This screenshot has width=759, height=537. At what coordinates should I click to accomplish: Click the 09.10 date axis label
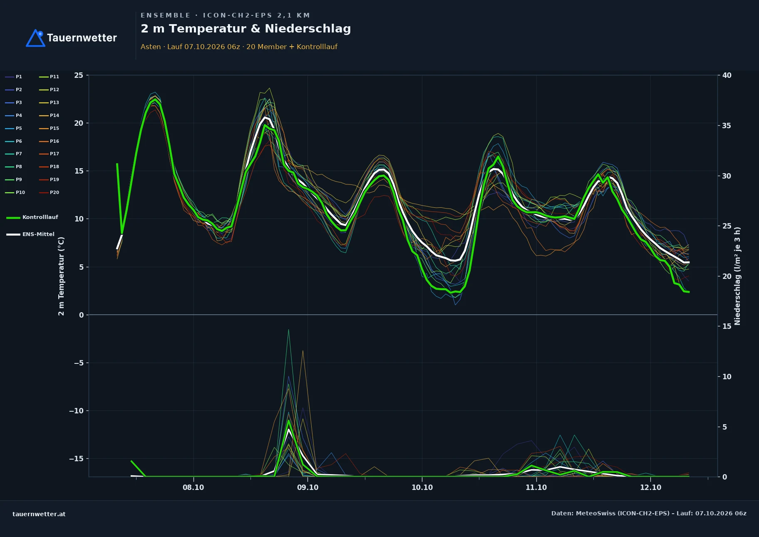click(x=308, y=487)
